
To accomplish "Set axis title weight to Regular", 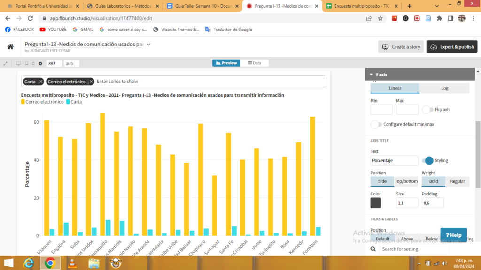I will point(458,181).
